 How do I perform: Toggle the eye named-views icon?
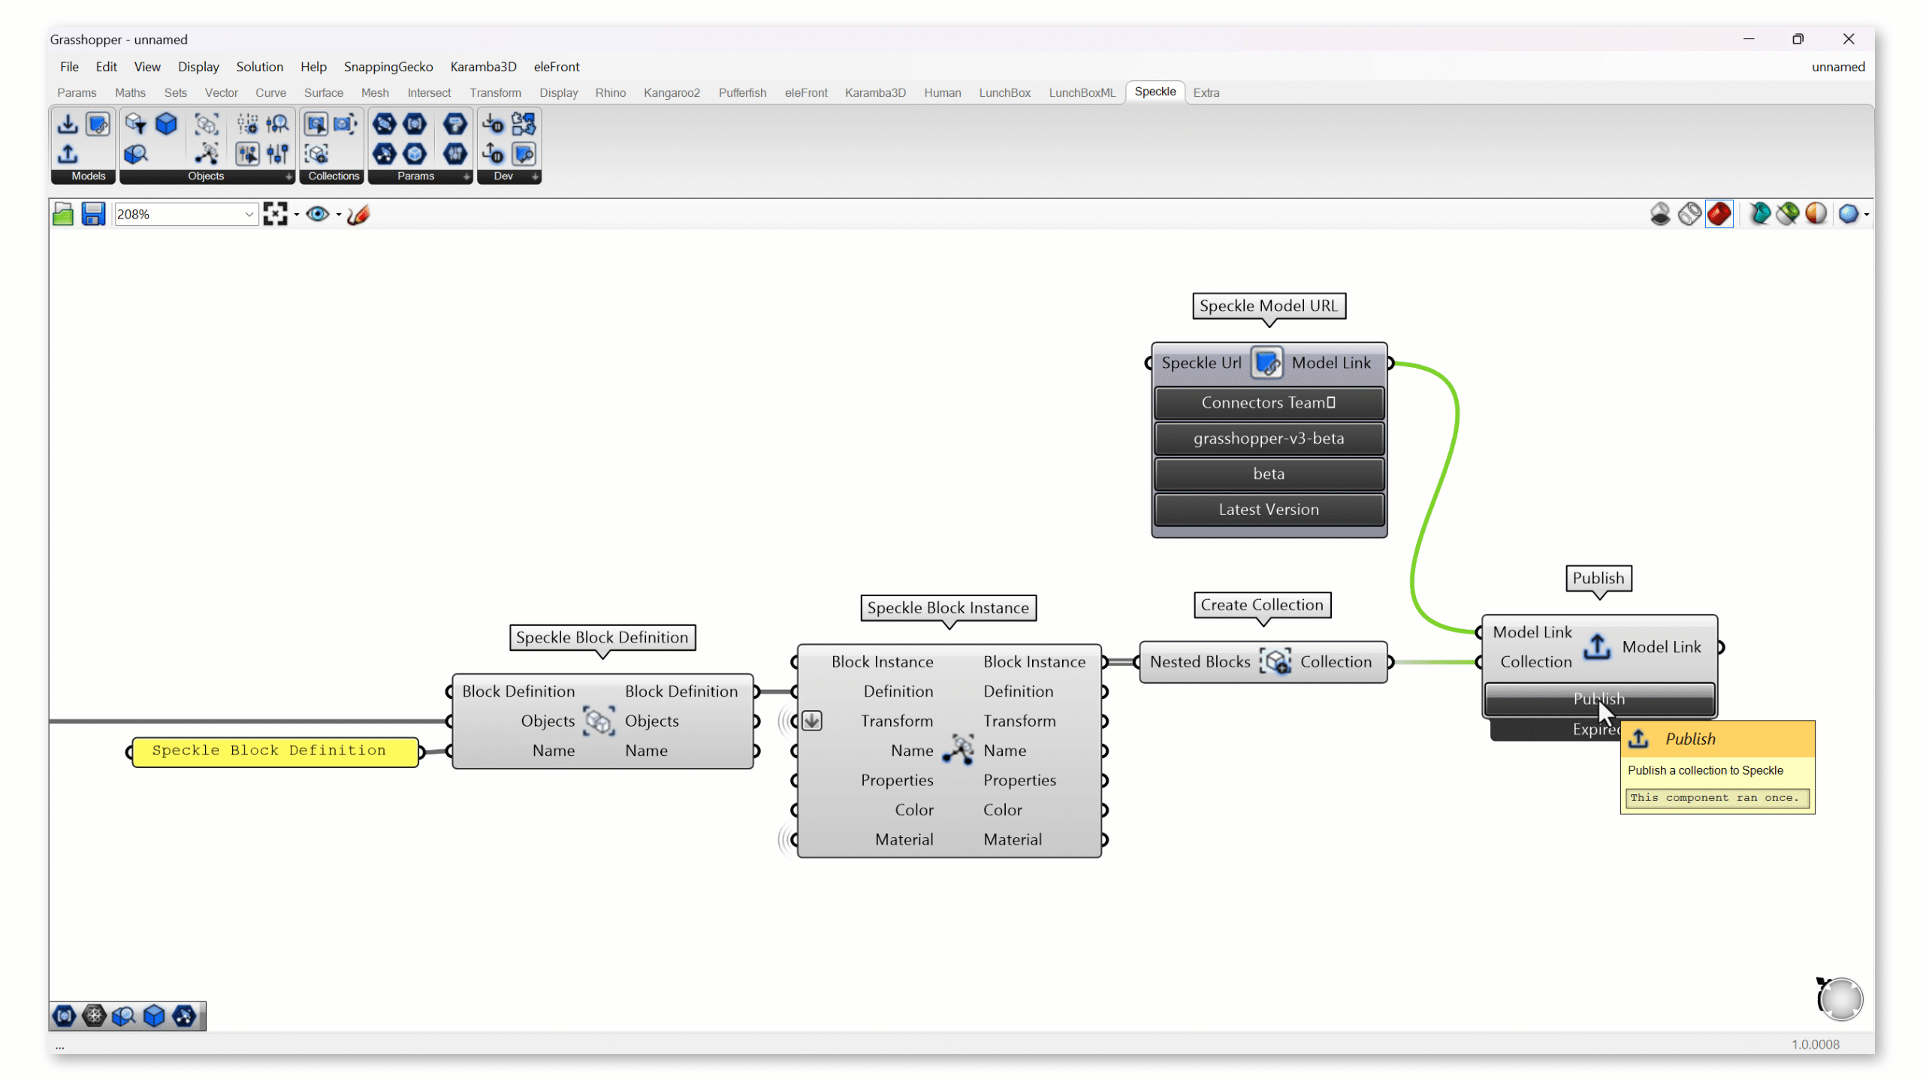coord(318,215)
